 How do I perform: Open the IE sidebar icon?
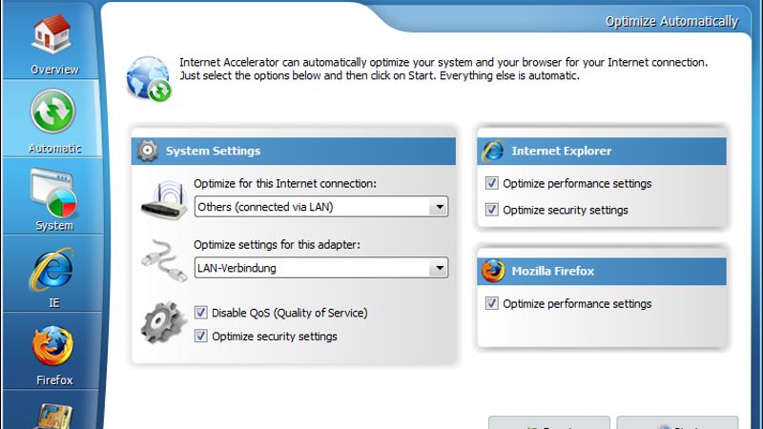click(x=52, y=270)
